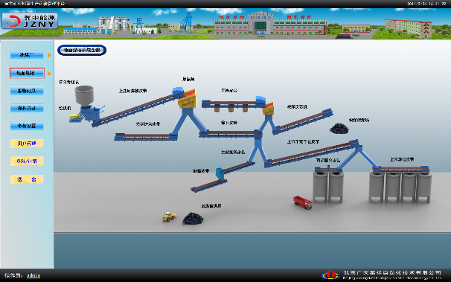Click the coal pile above the long inclined conveyor
The height and width of the screenshot is (282, 451).
339,129
